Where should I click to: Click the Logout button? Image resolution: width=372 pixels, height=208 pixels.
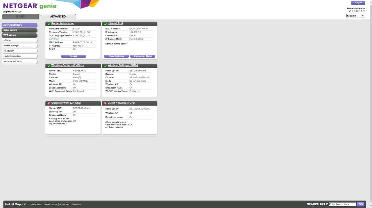pos(358,3)
